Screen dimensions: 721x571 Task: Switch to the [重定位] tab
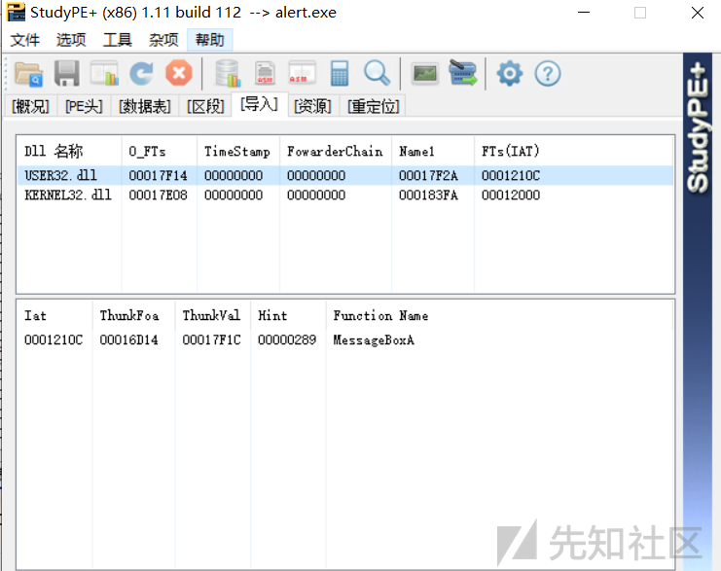pos(373,107)
